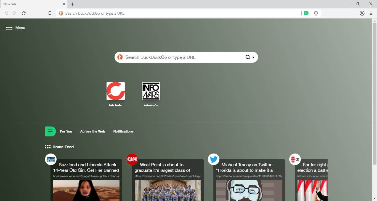Click the CNN source logo

pos(132,159)
